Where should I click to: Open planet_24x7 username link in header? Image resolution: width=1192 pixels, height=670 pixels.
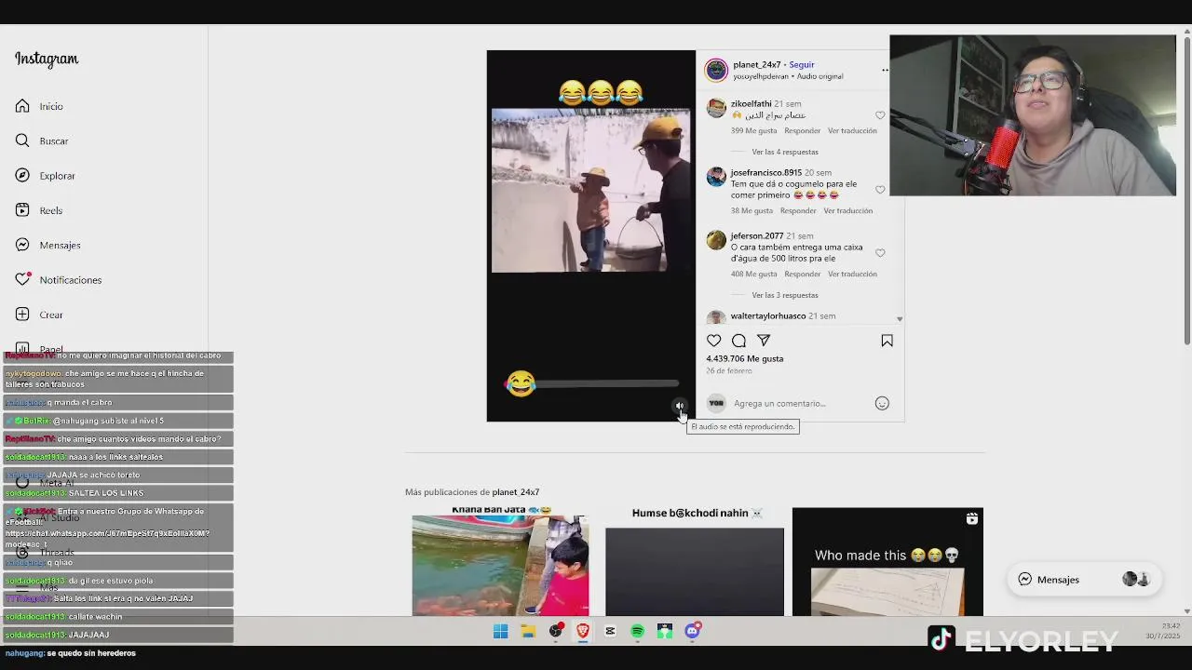point(756,65)
